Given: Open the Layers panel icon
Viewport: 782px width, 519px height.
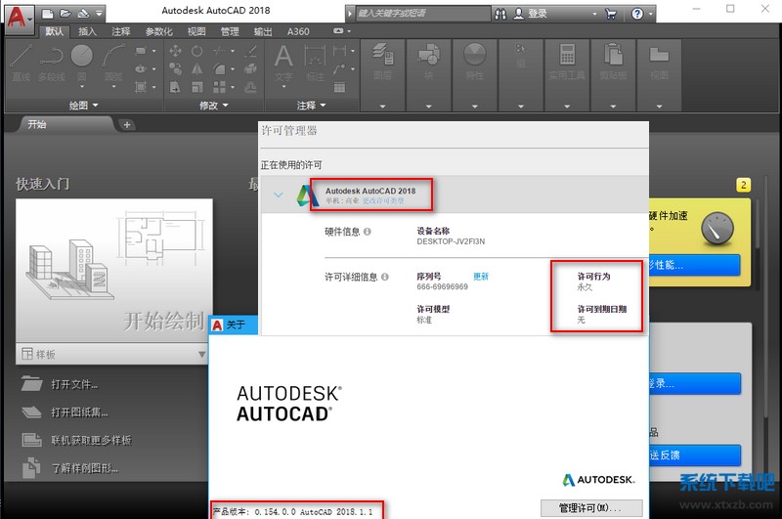Looking at the screenshot, I should click(x=382, y=59).
